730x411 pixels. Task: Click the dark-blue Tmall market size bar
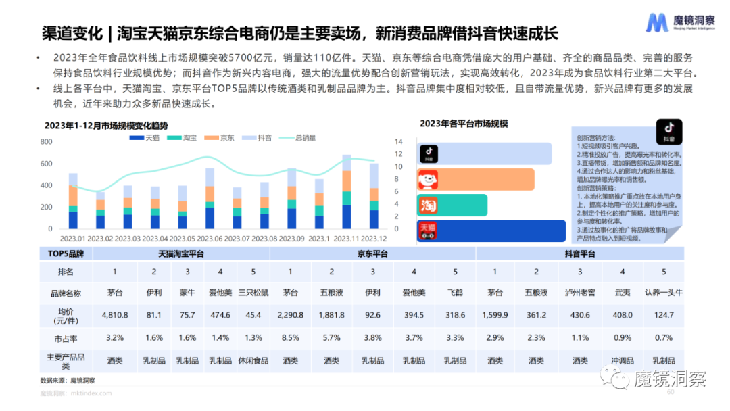tap(491, 231)
